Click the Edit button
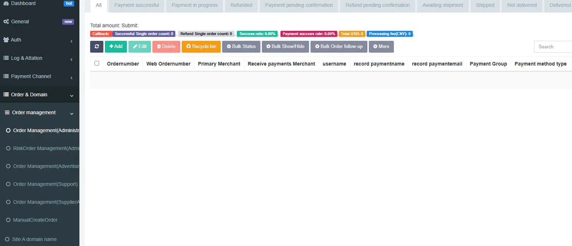The height and width of the screenshot is (246, 572). point(140,47)
